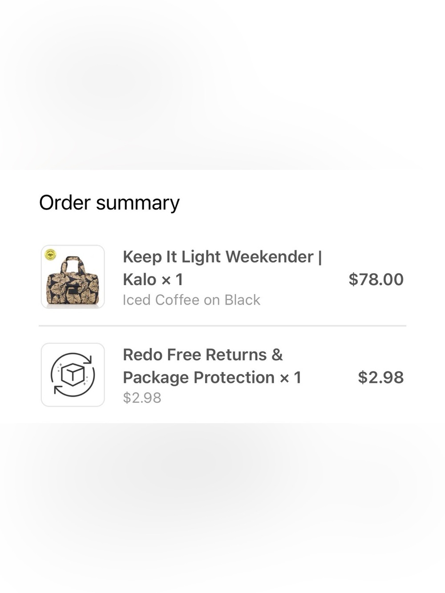The image size is (445, 593).
Task: Open "Keep It Light Weekender |" product title
Action: (222, 257)
